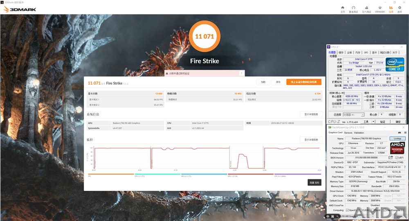Image resolution: width=409 pixels, height=221 pixels.
Task: Click the Bus Interface question mark in GPU-Z
Action: pyautogui.click(x=405, y=167)
